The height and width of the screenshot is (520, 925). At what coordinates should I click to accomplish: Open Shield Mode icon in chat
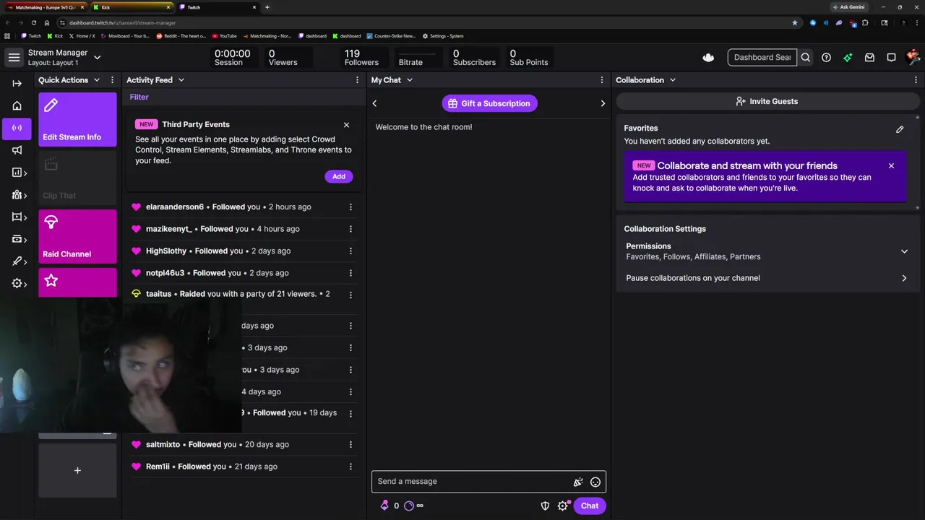[546, 506]
